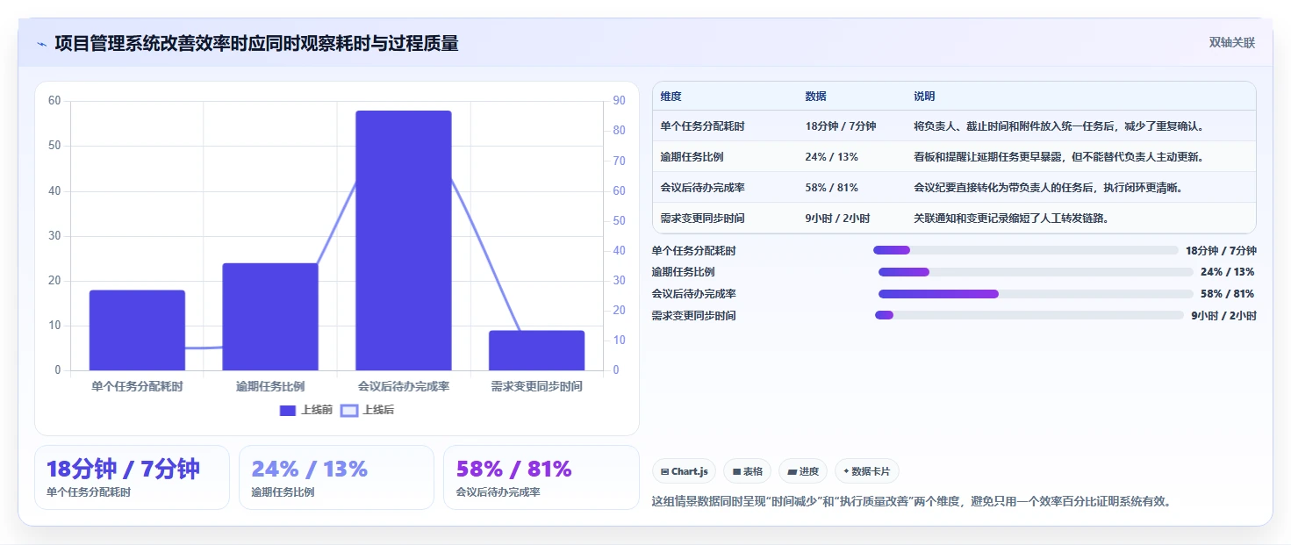Open the purple 58% / 81% stat card
The height and width of the screenshot is (545, 1291).
tap(541, 477)
